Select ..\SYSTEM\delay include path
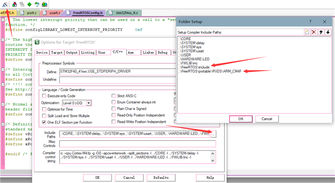This screenshot has width=335, height=183. point(191,43)
